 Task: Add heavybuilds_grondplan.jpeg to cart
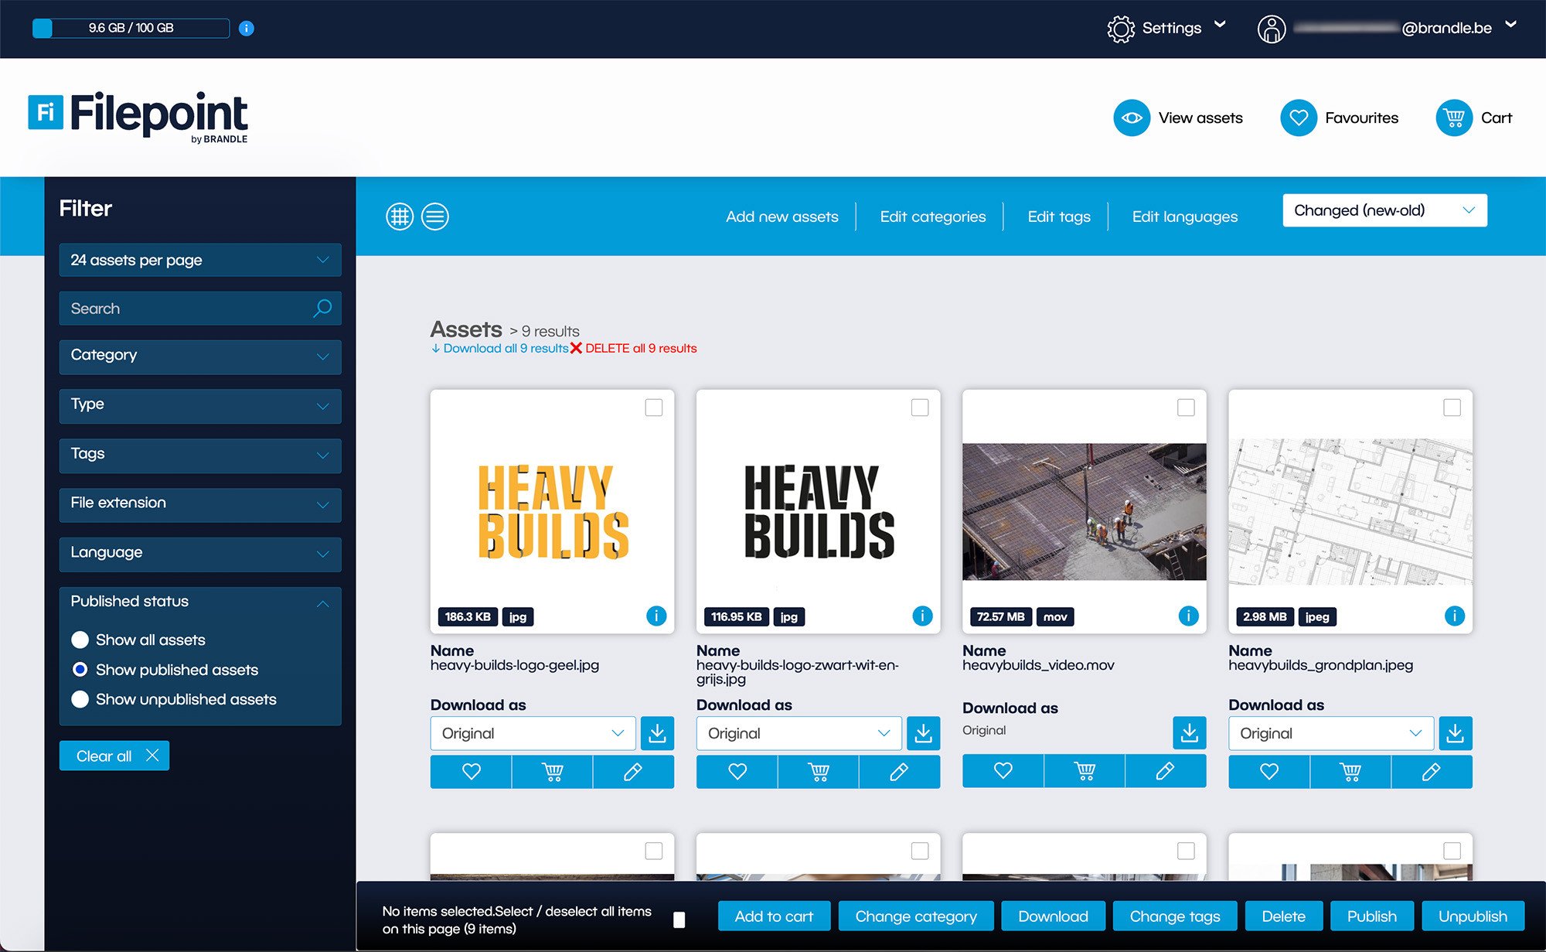coord(1350,772)
